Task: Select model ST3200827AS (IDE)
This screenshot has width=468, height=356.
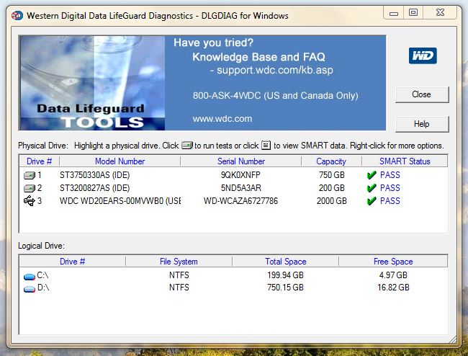Action: click(94, 188)
